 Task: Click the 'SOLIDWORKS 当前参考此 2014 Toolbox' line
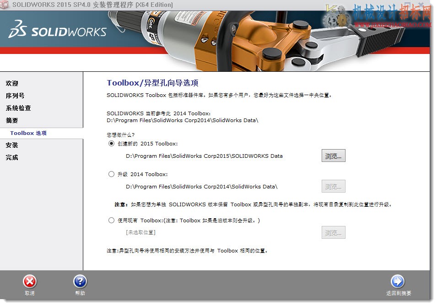[x=159, y=113]
